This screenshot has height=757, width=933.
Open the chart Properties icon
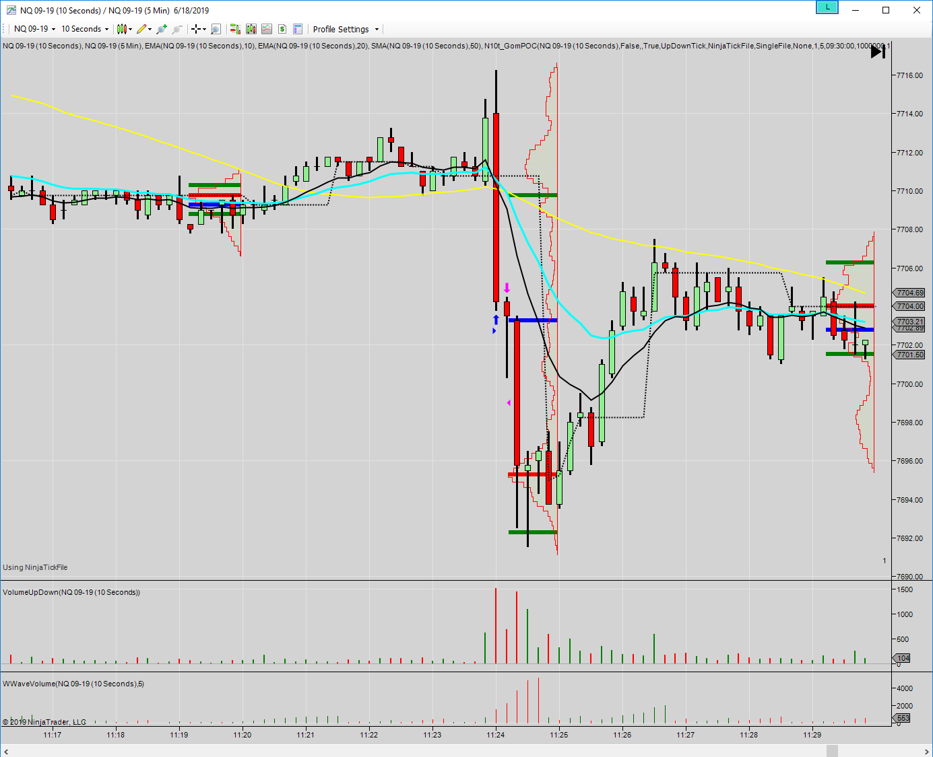pyautogui.click(x=298, y=29)
